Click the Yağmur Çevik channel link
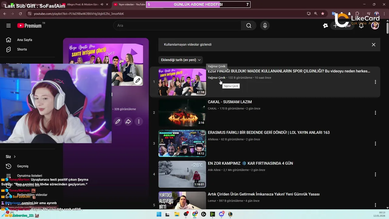Screen dimensions: 389x219 click(x=217, y=78)
